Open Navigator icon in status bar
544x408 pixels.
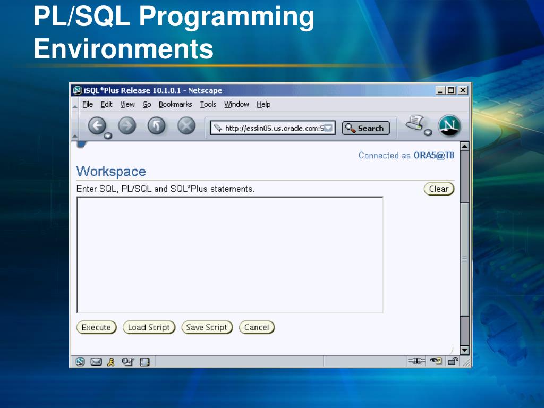pos(81,361)
